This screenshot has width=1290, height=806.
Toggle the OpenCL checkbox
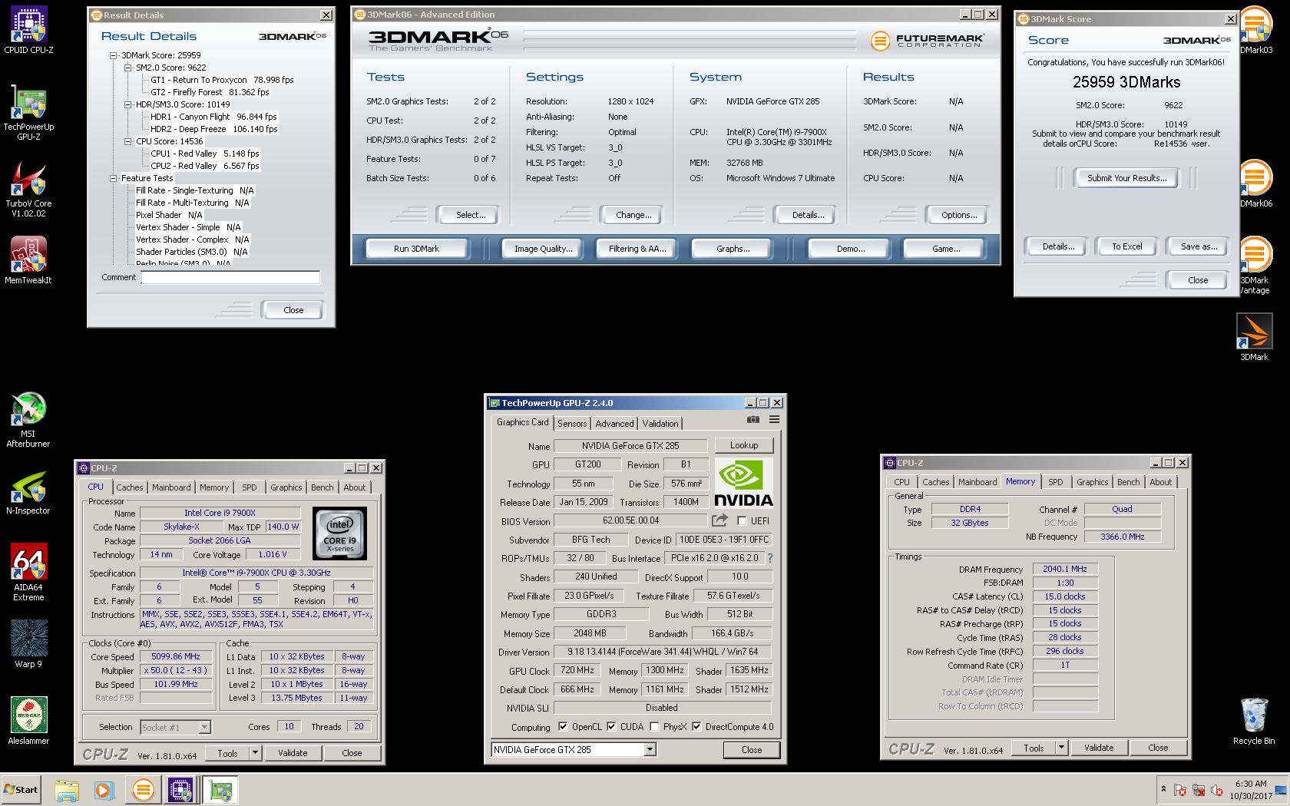(x=563, y=726)
